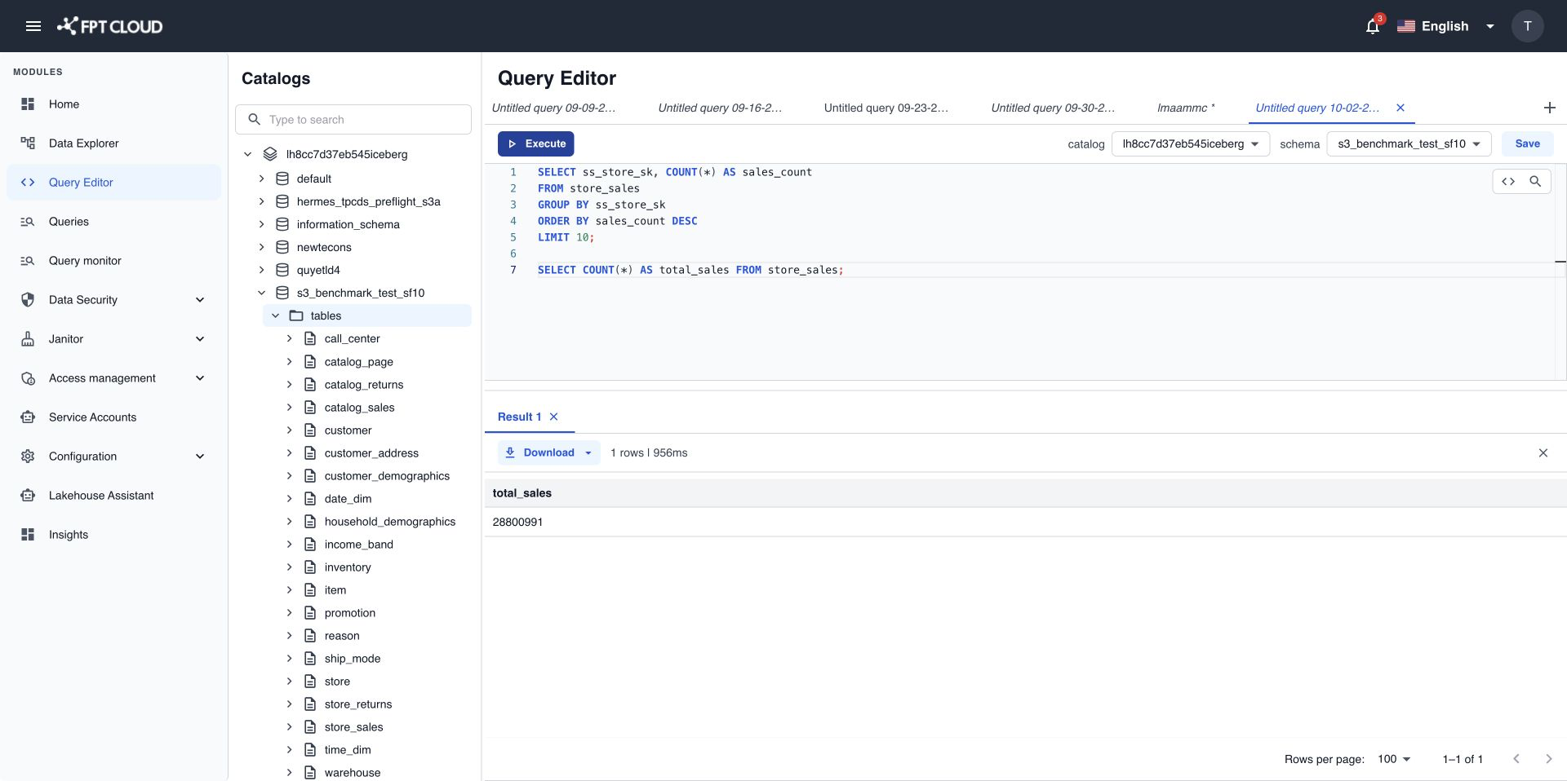
Task: Open the schema dropdown s3_benchmark_test_sf10
Action: point(1409,144)
